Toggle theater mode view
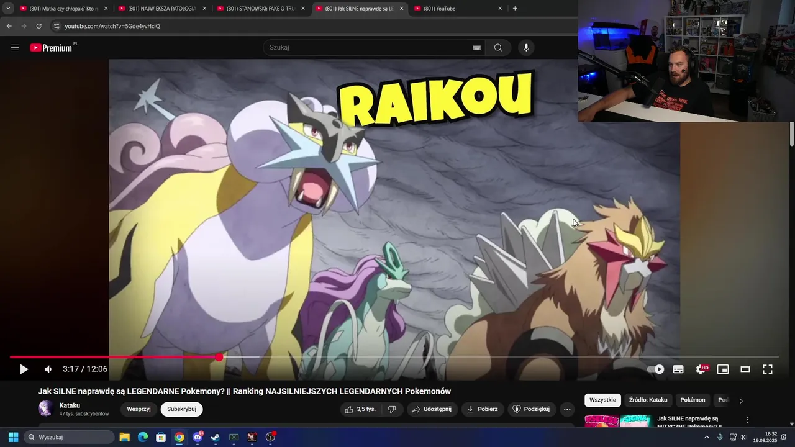The height and width of the screenshot is (447, 795). (745, 369)
